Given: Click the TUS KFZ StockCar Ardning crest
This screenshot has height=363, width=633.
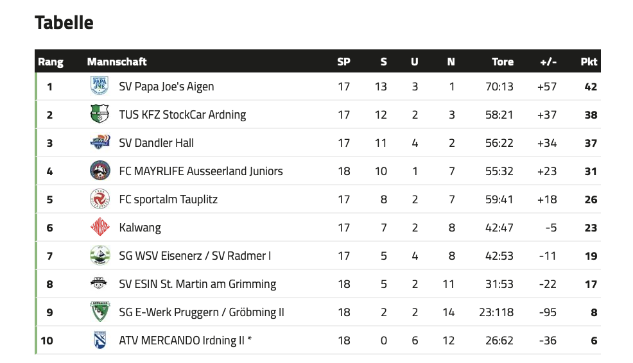Looking at the screenshot, I should click(100, 114).
